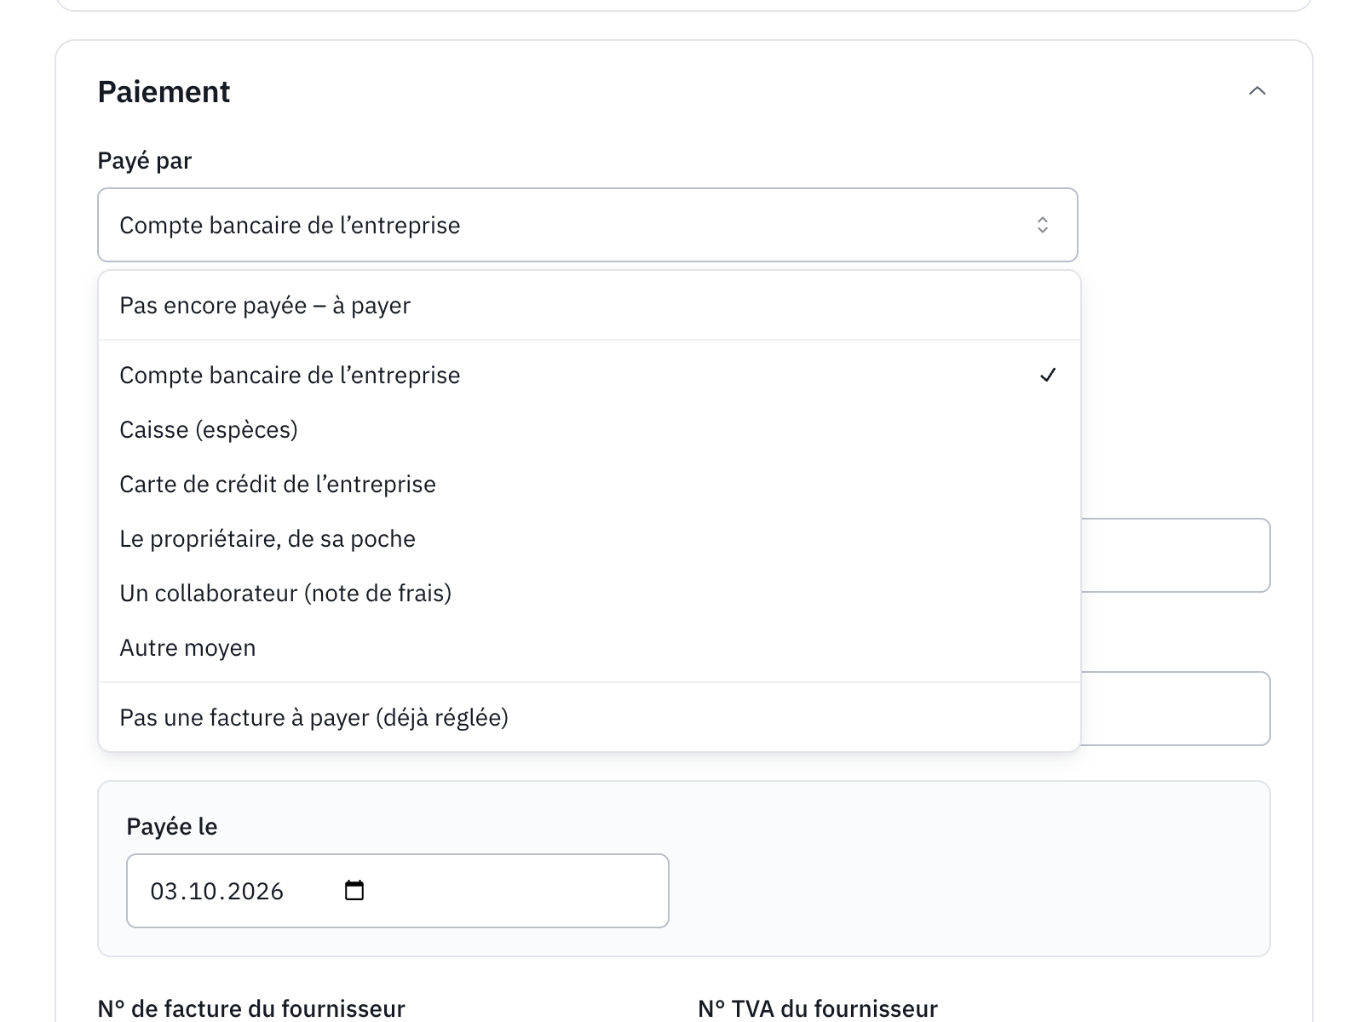
Task: Click the Payée le date field
Action: (x=398, y=891)
